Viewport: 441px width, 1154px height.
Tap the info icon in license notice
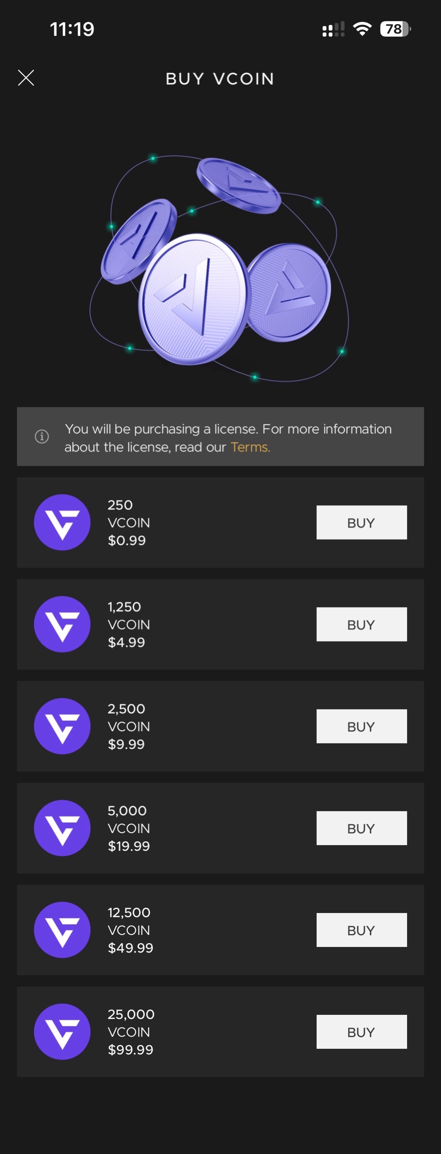pyautogui.click(x=41, y=436)
